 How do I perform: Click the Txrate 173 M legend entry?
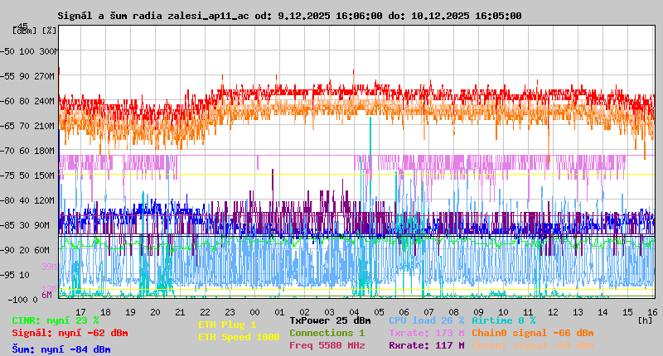coord(426,333)
